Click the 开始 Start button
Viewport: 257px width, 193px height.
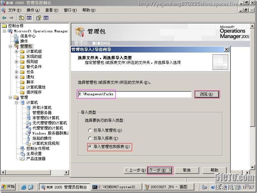pos(8,187)
